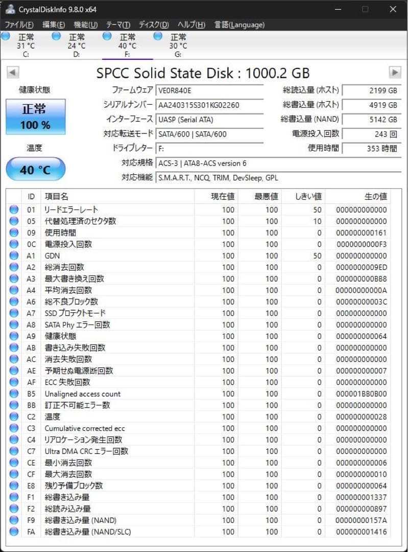408x552 pixels.
Task: Click the transfer mode field SATA/600 | SATA/600
Action: [x=209, y=134]
